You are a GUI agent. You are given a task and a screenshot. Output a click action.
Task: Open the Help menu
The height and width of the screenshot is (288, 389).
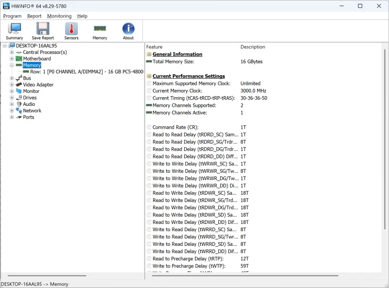click(x=82, y=16)
